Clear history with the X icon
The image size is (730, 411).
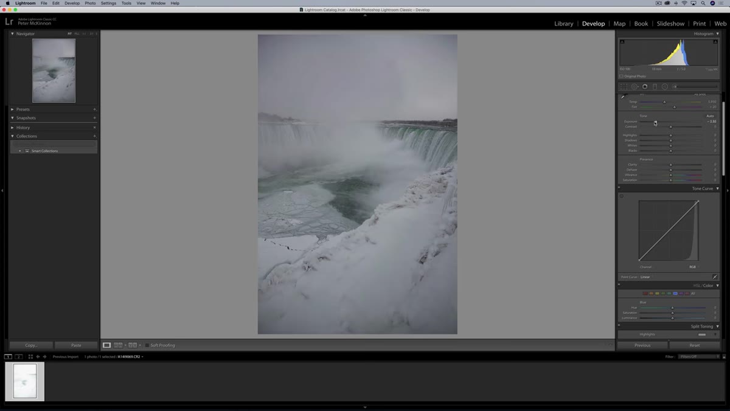pyautogui.click(x=94, y=128)
